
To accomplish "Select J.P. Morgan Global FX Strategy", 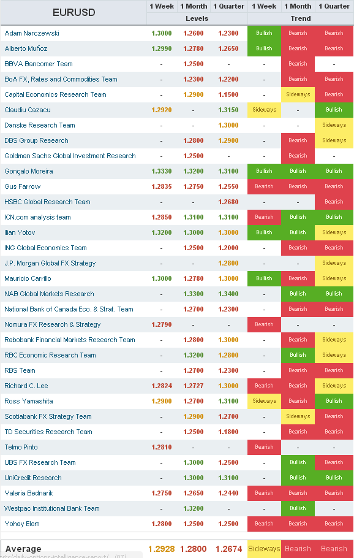I will [50, 262].
